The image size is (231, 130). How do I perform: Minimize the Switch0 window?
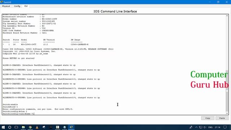coord(210,2)
